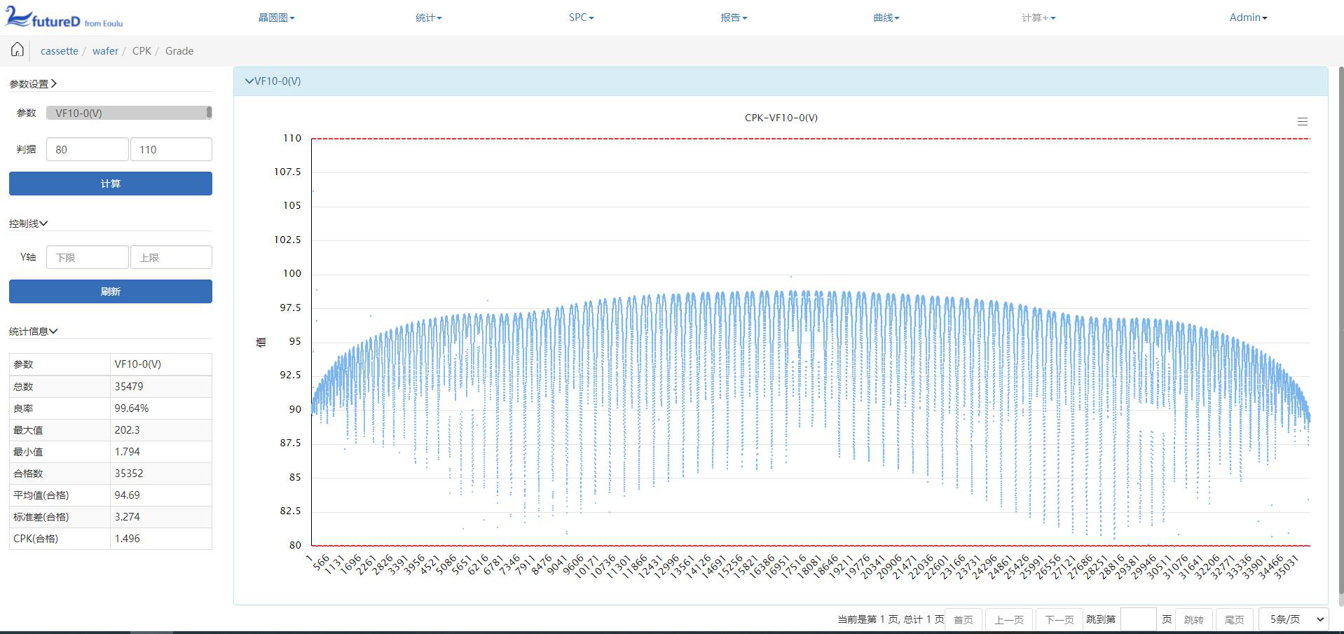
Task: Click the futureD logo
Action: [64, 17]
